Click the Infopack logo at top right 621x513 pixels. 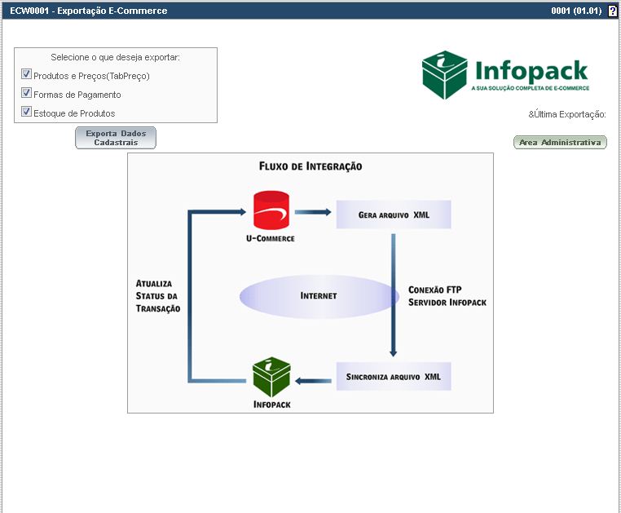pyautogui.click(x=505, y=74)
